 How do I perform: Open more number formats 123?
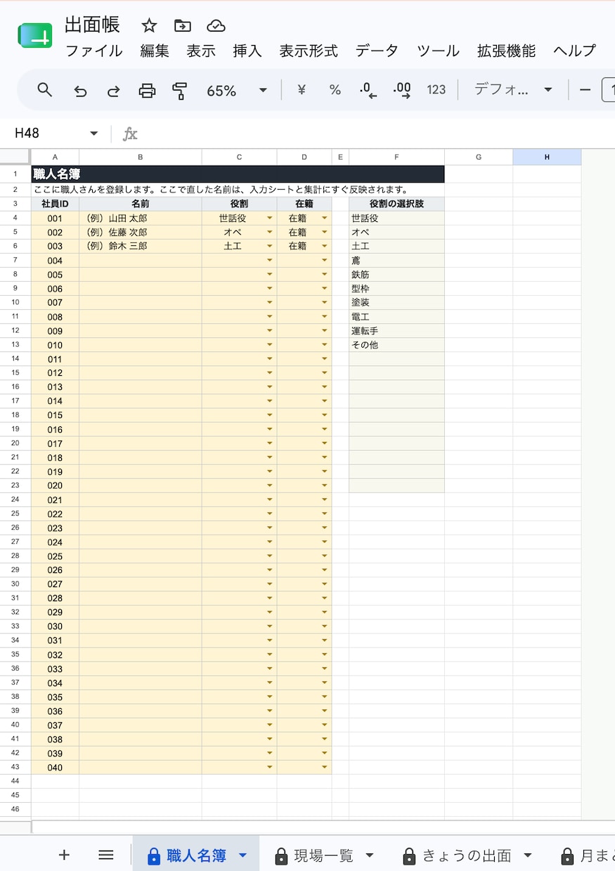(436, 90)
